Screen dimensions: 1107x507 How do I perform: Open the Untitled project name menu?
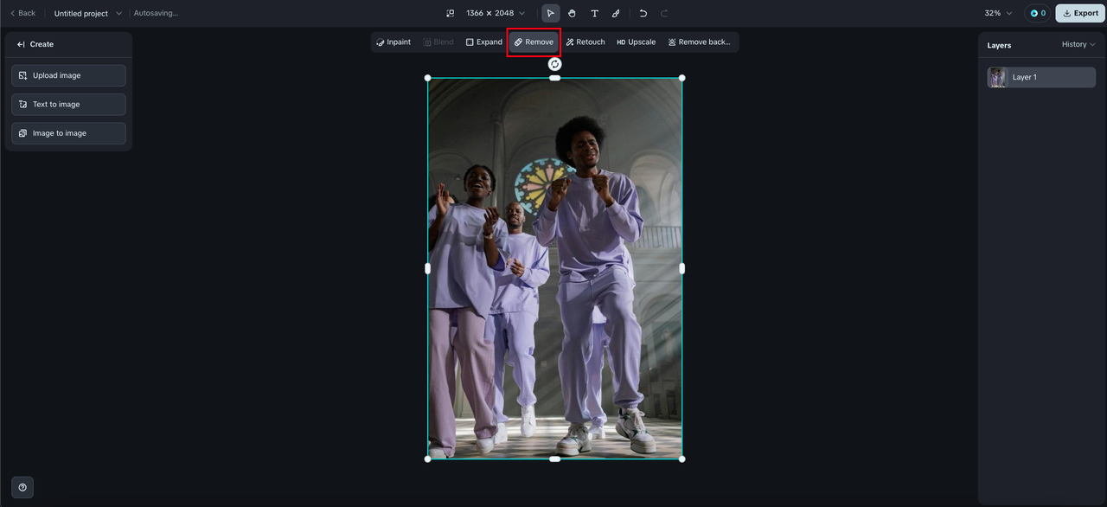[88, 13]
